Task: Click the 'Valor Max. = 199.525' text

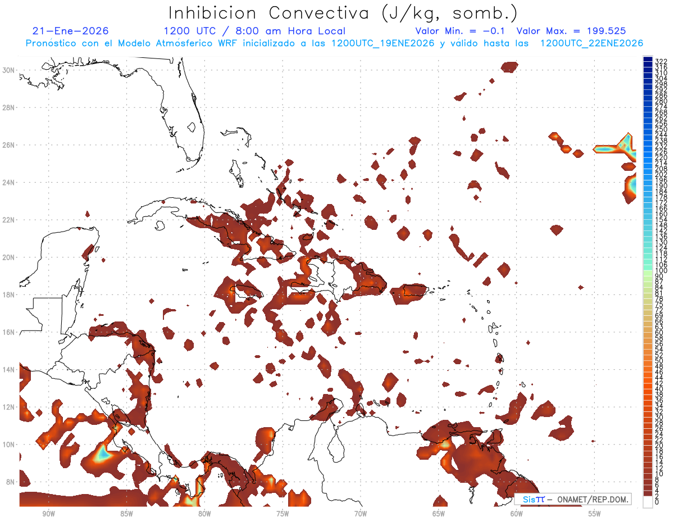Action: (571, 31)
